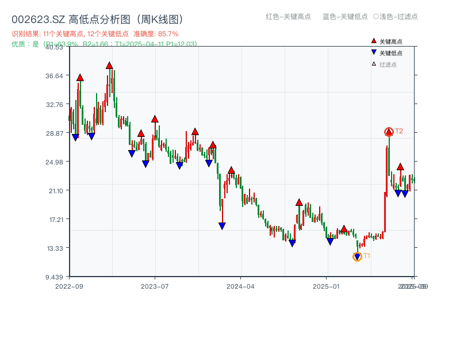
Task: Click the blue 关键低点 triangle legend icon
Action: pyautogui.click(x=374, y=52)
